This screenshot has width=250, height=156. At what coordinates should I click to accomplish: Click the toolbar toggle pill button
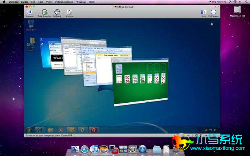pyautogui.click(x=217, y=7)
